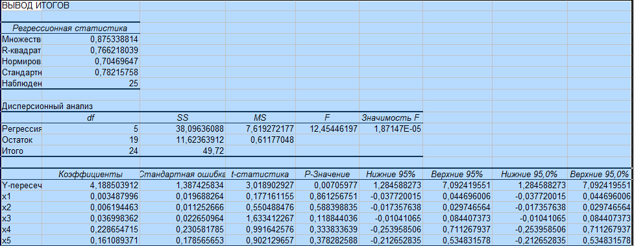Image resolution: width=634 pixels, height=246 pixels.
Task: Click the df value 5 for Регрессия
Action: click(136, 129)
